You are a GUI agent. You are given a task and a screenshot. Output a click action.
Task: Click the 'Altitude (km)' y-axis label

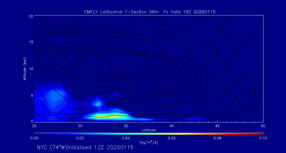(x=25, y=69)
